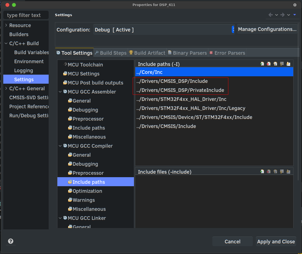Move the selected include path up
The width and height of the screenshot is (302, 254).
282,64
